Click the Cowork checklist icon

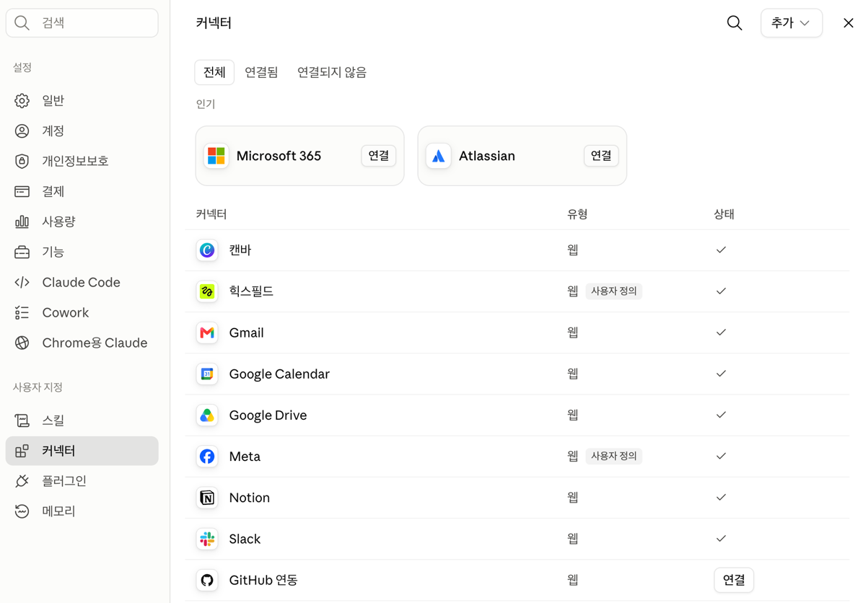point(22,313)
